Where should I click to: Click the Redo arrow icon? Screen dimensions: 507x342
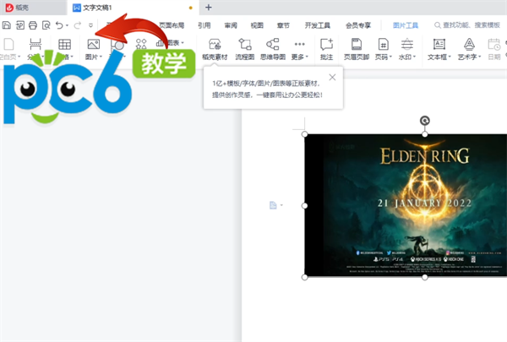77,25
